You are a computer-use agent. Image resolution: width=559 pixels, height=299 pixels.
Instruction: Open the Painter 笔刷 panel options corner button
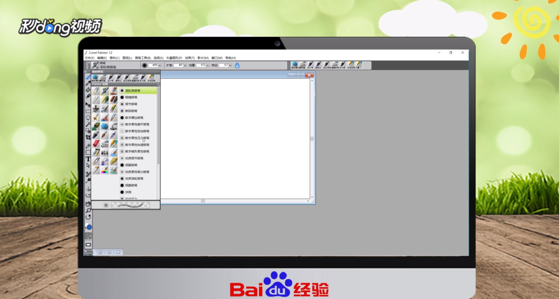click(159, 85)
